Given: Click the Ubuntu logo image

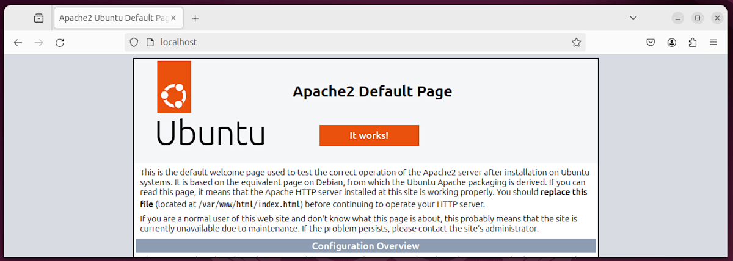Looking at the screenshot, I should point(210,102).
